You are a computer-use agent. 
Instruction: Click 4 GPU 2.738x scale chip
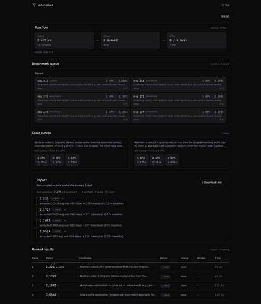click(x=73, y=160)
